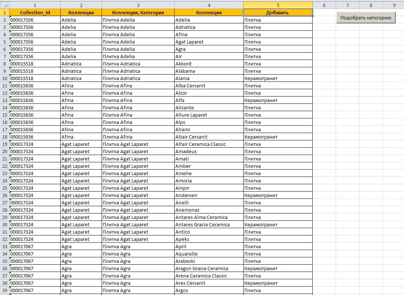
Task: Select row 33 header
Action: click(5, 246)
